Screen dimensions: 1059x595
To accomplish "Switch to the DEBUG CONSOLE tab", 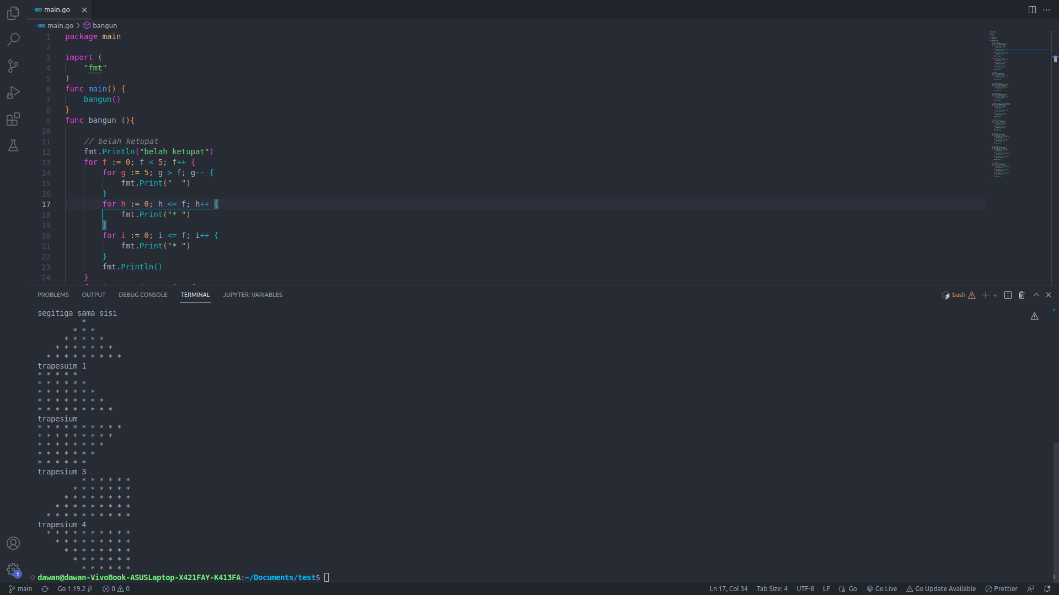I will tap(143, 295).
